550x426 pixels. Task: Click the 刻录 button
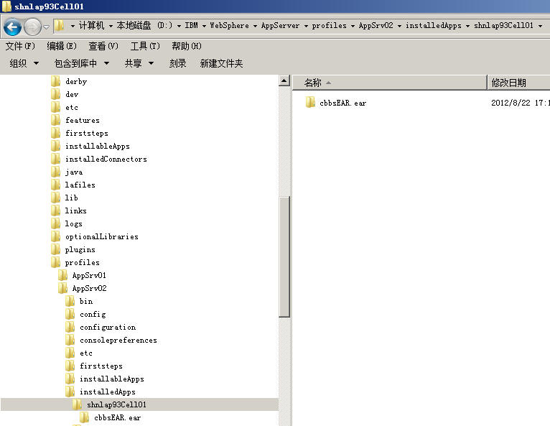point(177,63)
